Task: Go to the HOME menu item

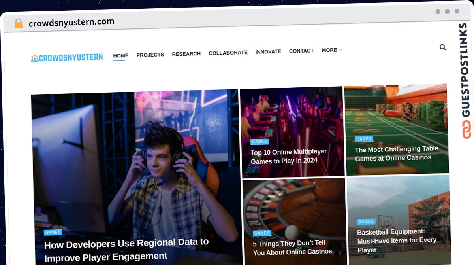Action: pyautogui.click(x=121, y=56)
